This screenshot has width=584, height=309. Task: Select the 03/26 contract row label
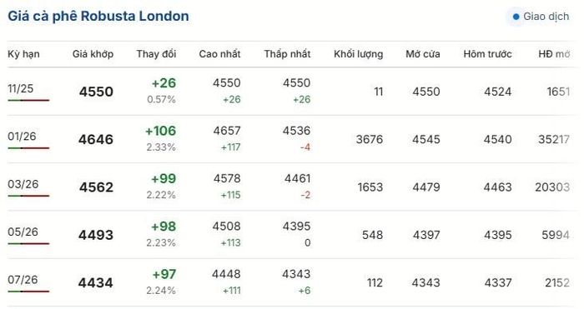coord(23,184)
